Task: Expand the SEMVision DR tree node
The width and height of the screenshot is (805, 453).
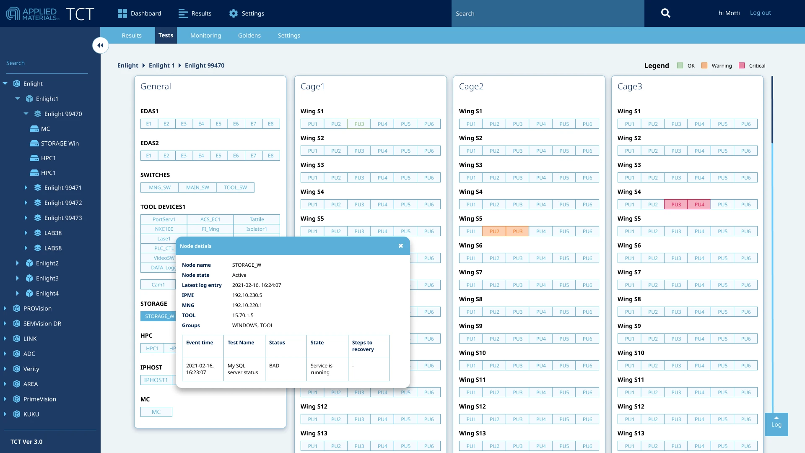Action: coord(5,323)
